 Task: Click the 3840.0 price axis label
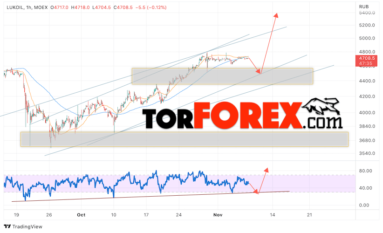point(367,126)
